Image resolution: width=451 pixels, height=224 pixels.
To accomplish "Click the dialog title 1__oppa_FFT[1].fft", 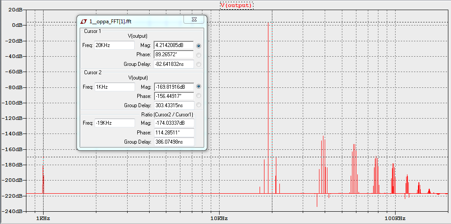I will (110, 22).
